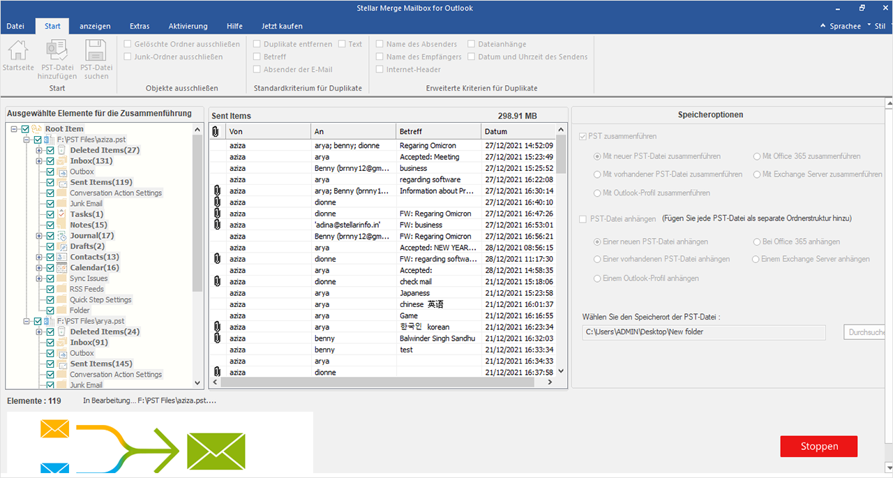Image resolution: width=893 pixels, height=478 pixels.
Task: Select the Root Item tree icon
Action: click(37, 129)
